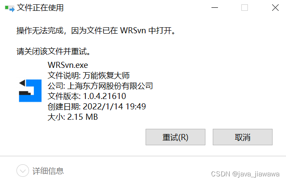
Task: Click the 操作无法完成 error message line
Action: 96,31
